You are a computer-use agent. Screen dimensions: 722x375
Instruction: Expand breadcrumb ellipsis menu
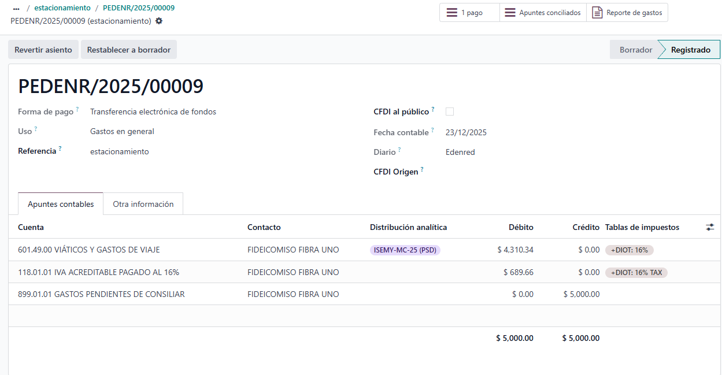[x=16, y=8]
